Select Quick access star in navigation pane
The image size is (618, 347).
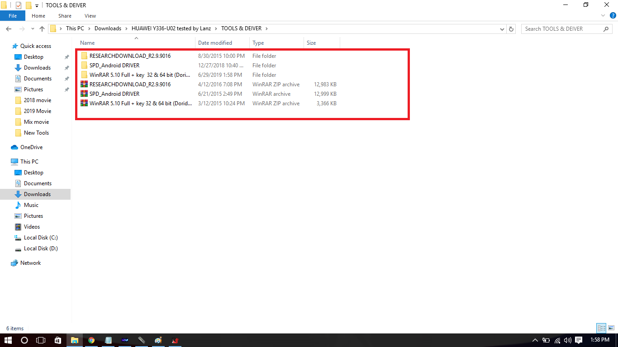tap(15, 46)
